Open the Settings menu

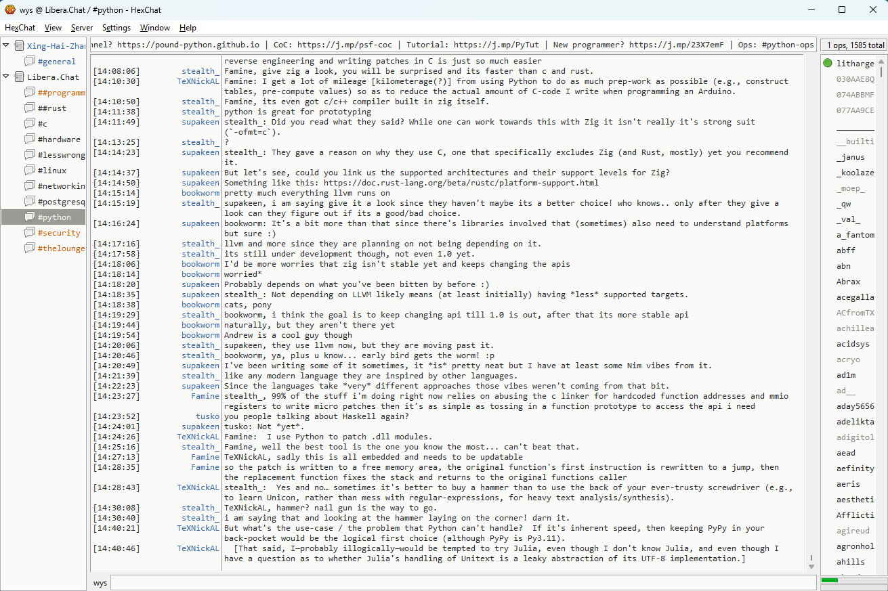pyautogui.click(x=117, y=28)
